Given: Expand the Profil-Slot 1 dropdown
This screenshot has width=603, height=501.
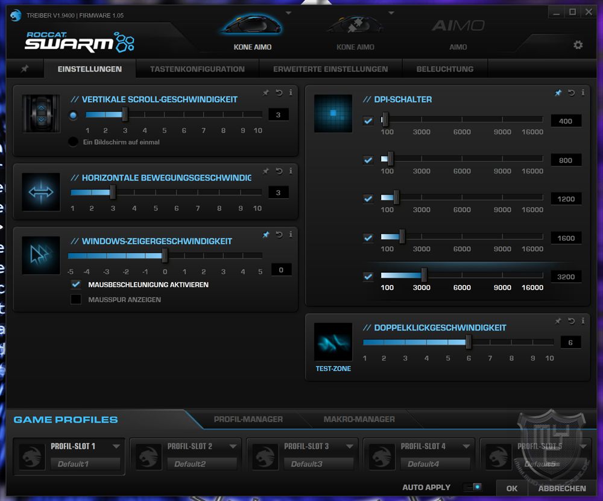Looking at the screenshot, I should point(116,446).
